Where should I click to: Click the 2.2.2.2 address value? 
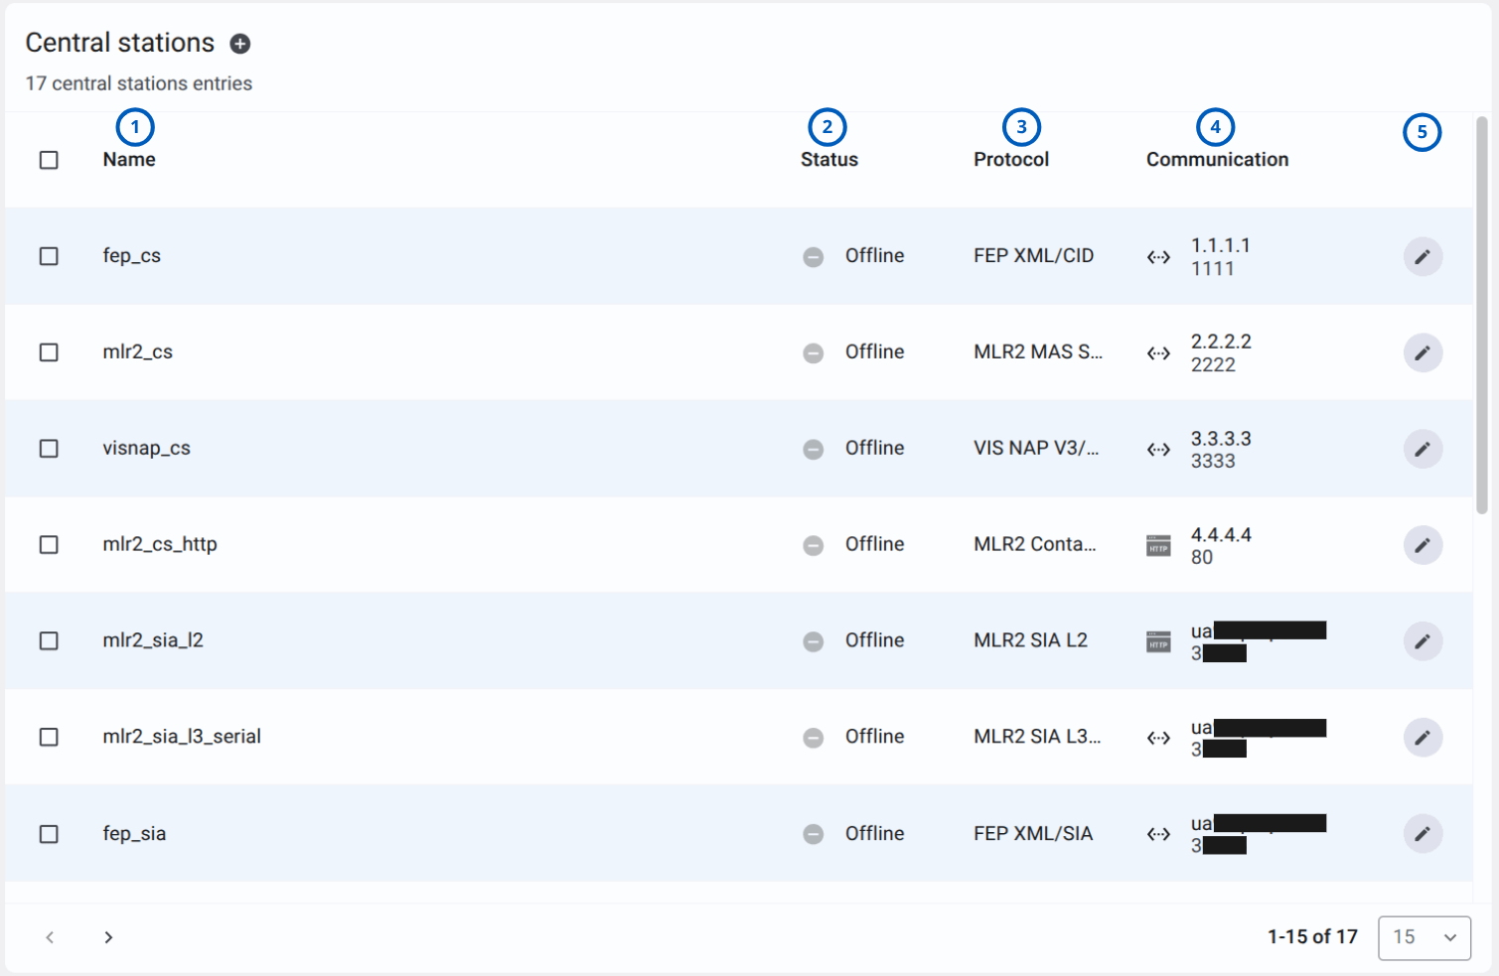pyautogui.click(x=1221, y=342)
